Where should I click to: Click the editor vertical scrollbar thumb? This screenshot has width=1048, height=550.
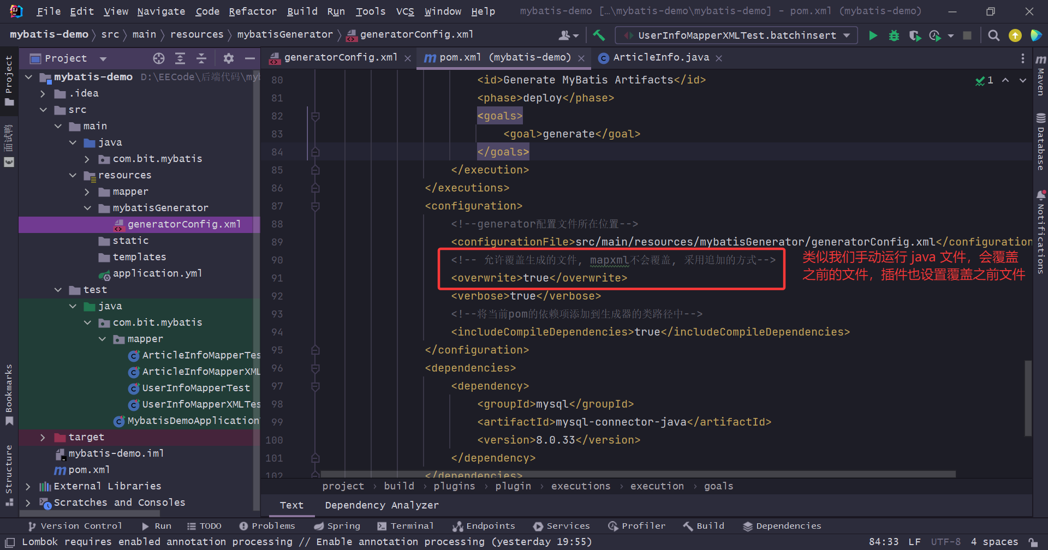click(x=1028, y=398)
